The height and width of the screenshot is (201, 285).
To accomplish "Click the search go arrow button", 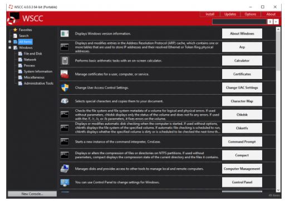I will [276, 22].
